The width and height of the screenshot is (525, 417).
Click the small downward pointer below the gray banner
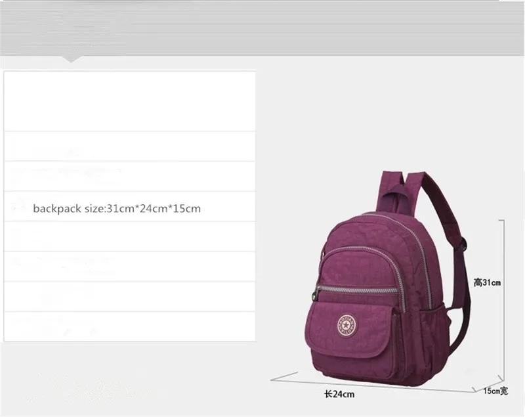tap(71, 59)
